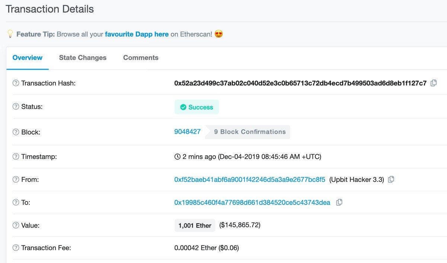Open the Upbit Hacker sender address
Viewport: 447px width, 263px height.
click(x=250, y=180)
